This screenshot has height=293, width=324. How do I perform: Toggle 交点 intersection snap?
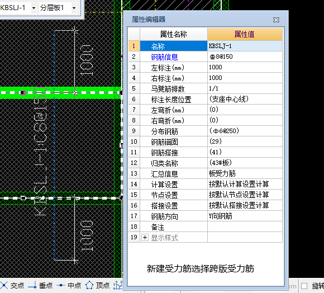point(12,285)
